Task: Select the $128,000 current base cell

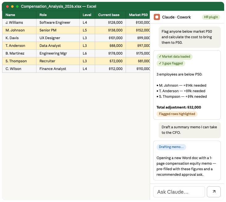Action: coord(110,23)
